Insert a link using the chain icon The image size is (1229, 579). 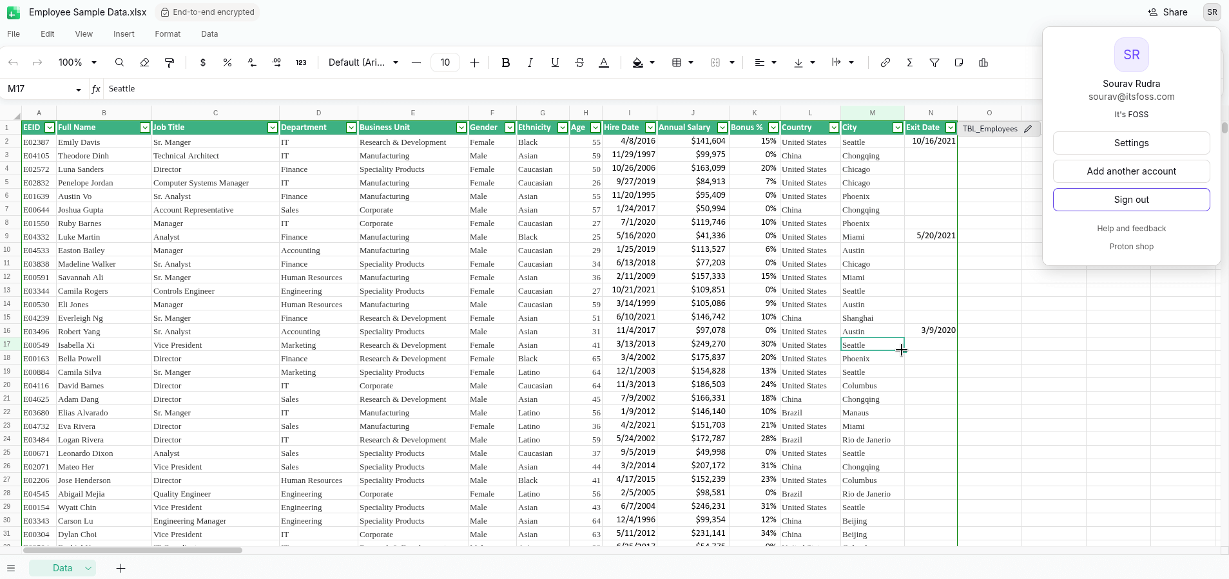(885, 62)
